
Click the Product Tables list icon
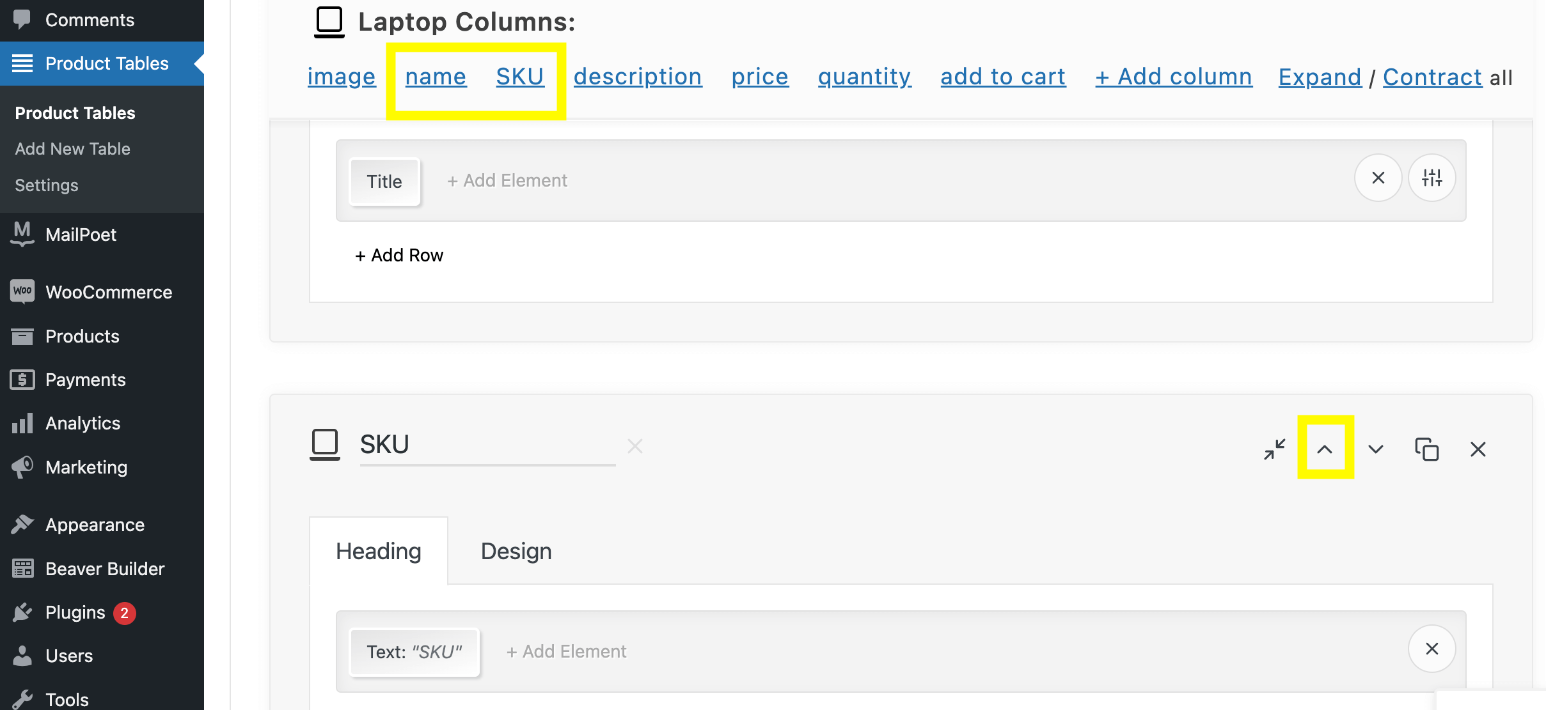coord(22,63)
